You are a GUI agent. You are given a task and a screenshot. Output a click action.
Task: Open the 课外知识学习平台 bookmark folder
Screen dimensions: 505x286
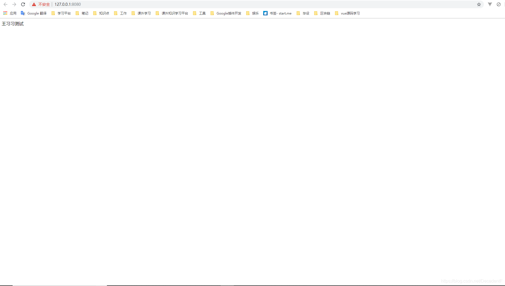pos(172,13)
